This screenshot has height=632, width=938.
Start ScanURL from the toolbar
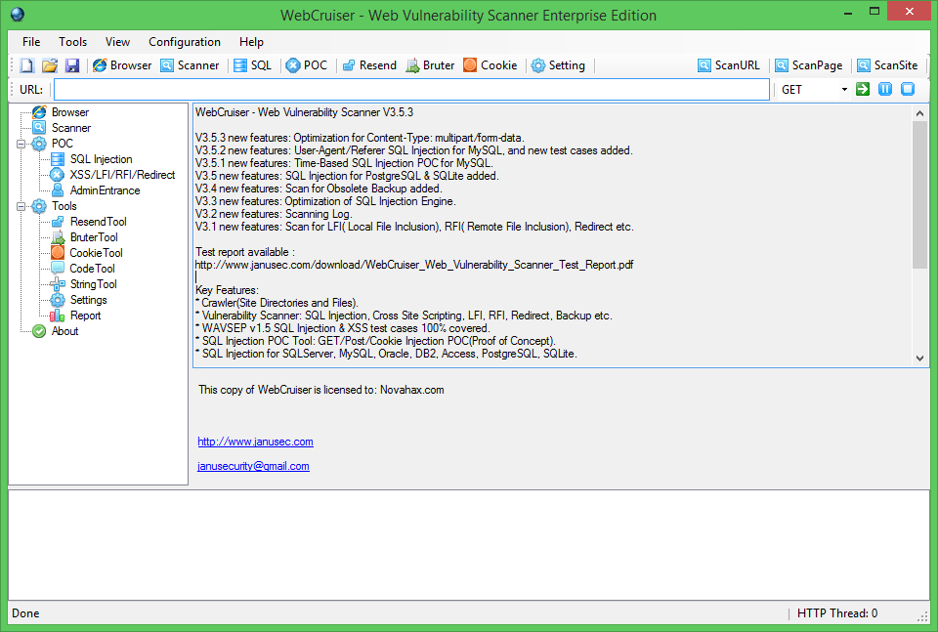coord(729,65)
